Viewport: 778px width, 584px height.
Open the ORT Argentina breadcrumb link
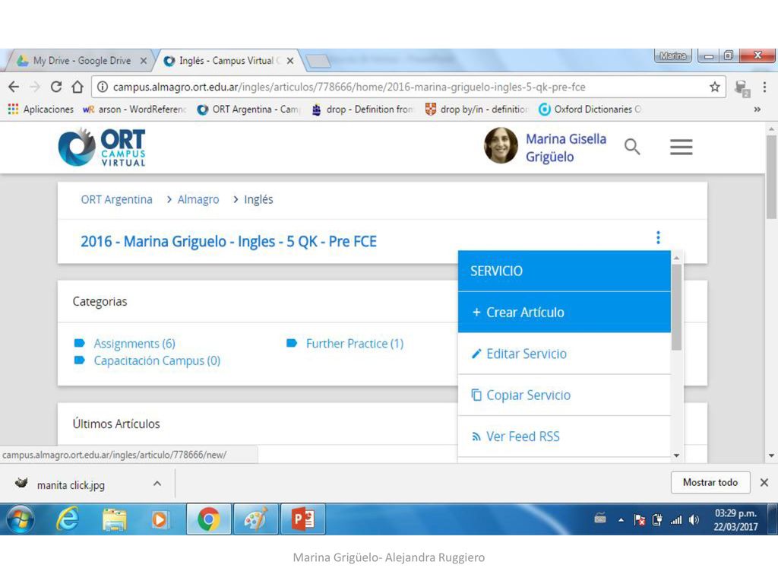(x=116, y=199)
